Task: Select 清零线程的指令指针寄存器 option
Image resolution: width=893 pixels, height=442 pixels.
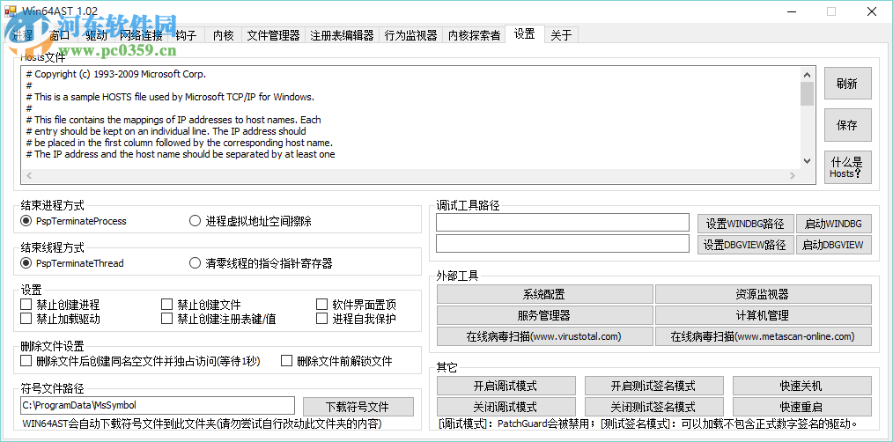Action: coord(261,263)
